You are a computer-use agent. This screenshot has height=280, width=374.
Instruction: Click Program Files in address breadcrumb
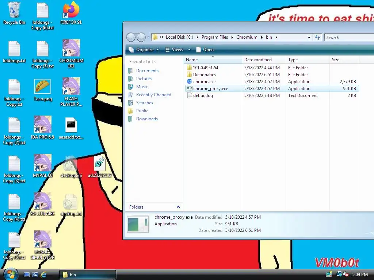pos(215,37)
